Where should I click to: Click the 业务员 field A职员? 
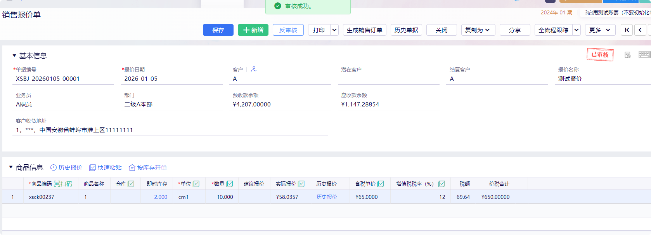[63, 104]
